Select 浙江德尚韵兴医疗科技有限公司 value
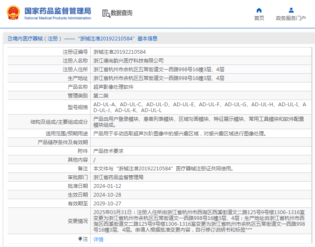 tap(128, 61)
